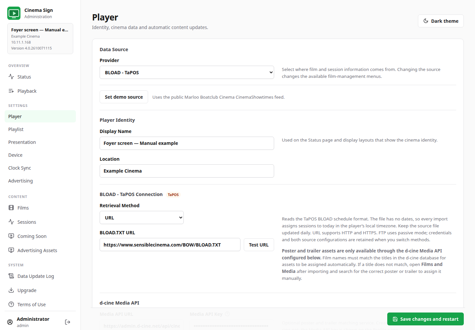Click into the BLOAD.TXT URL field
This screenshot has height=330, width=475.
170,245
